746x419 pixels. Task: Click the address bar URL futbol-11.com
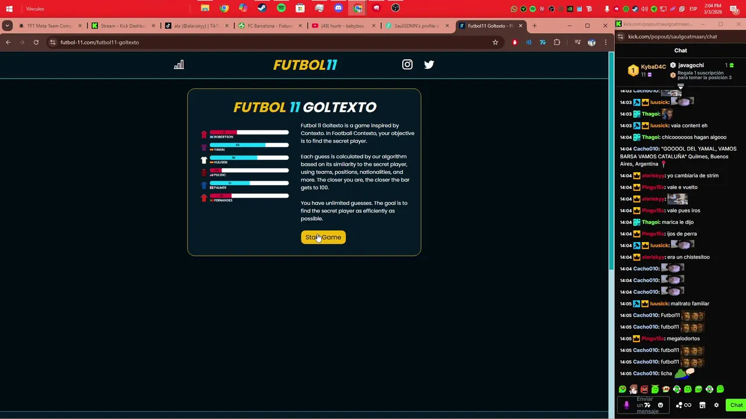100,42
